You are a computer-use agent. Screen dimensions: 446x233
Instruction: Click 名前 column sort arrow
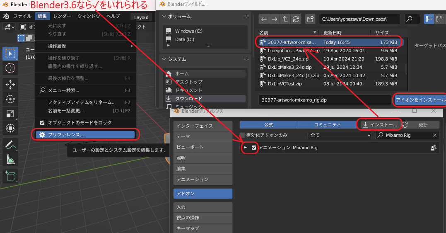pos(314,32)
